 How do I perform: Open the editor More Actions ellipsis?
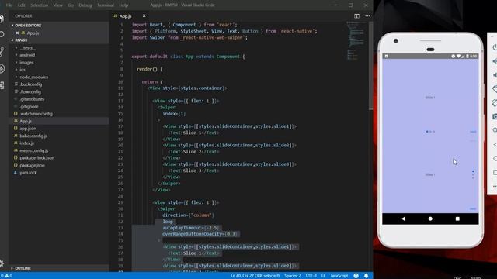coord(367,15)
